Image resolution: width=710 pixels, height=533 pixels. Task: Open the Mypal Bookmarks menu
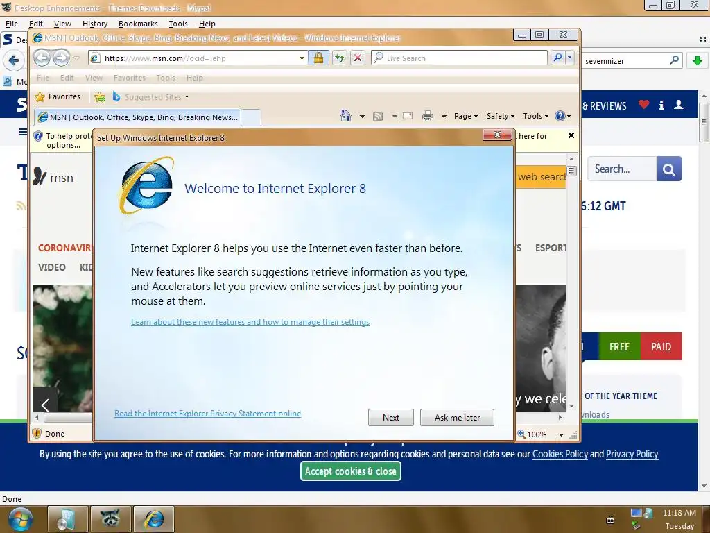click(138, 24)
